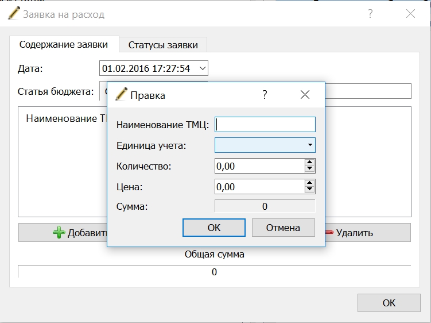Image resolution: width=431 pixels, height=323 pixels.
Task: Click the Общая сумма label
Action: [x=215, y=254]
